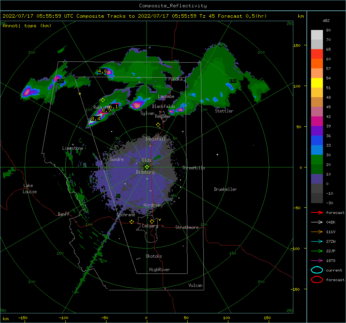Click the Cochrane town label
This screenshot has height=323, width=346.
[x=126, y=215]
